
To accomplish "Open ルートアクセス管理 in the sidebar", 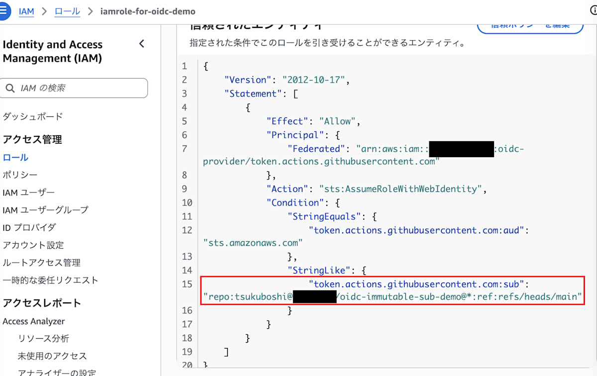I will coord(41,262).
